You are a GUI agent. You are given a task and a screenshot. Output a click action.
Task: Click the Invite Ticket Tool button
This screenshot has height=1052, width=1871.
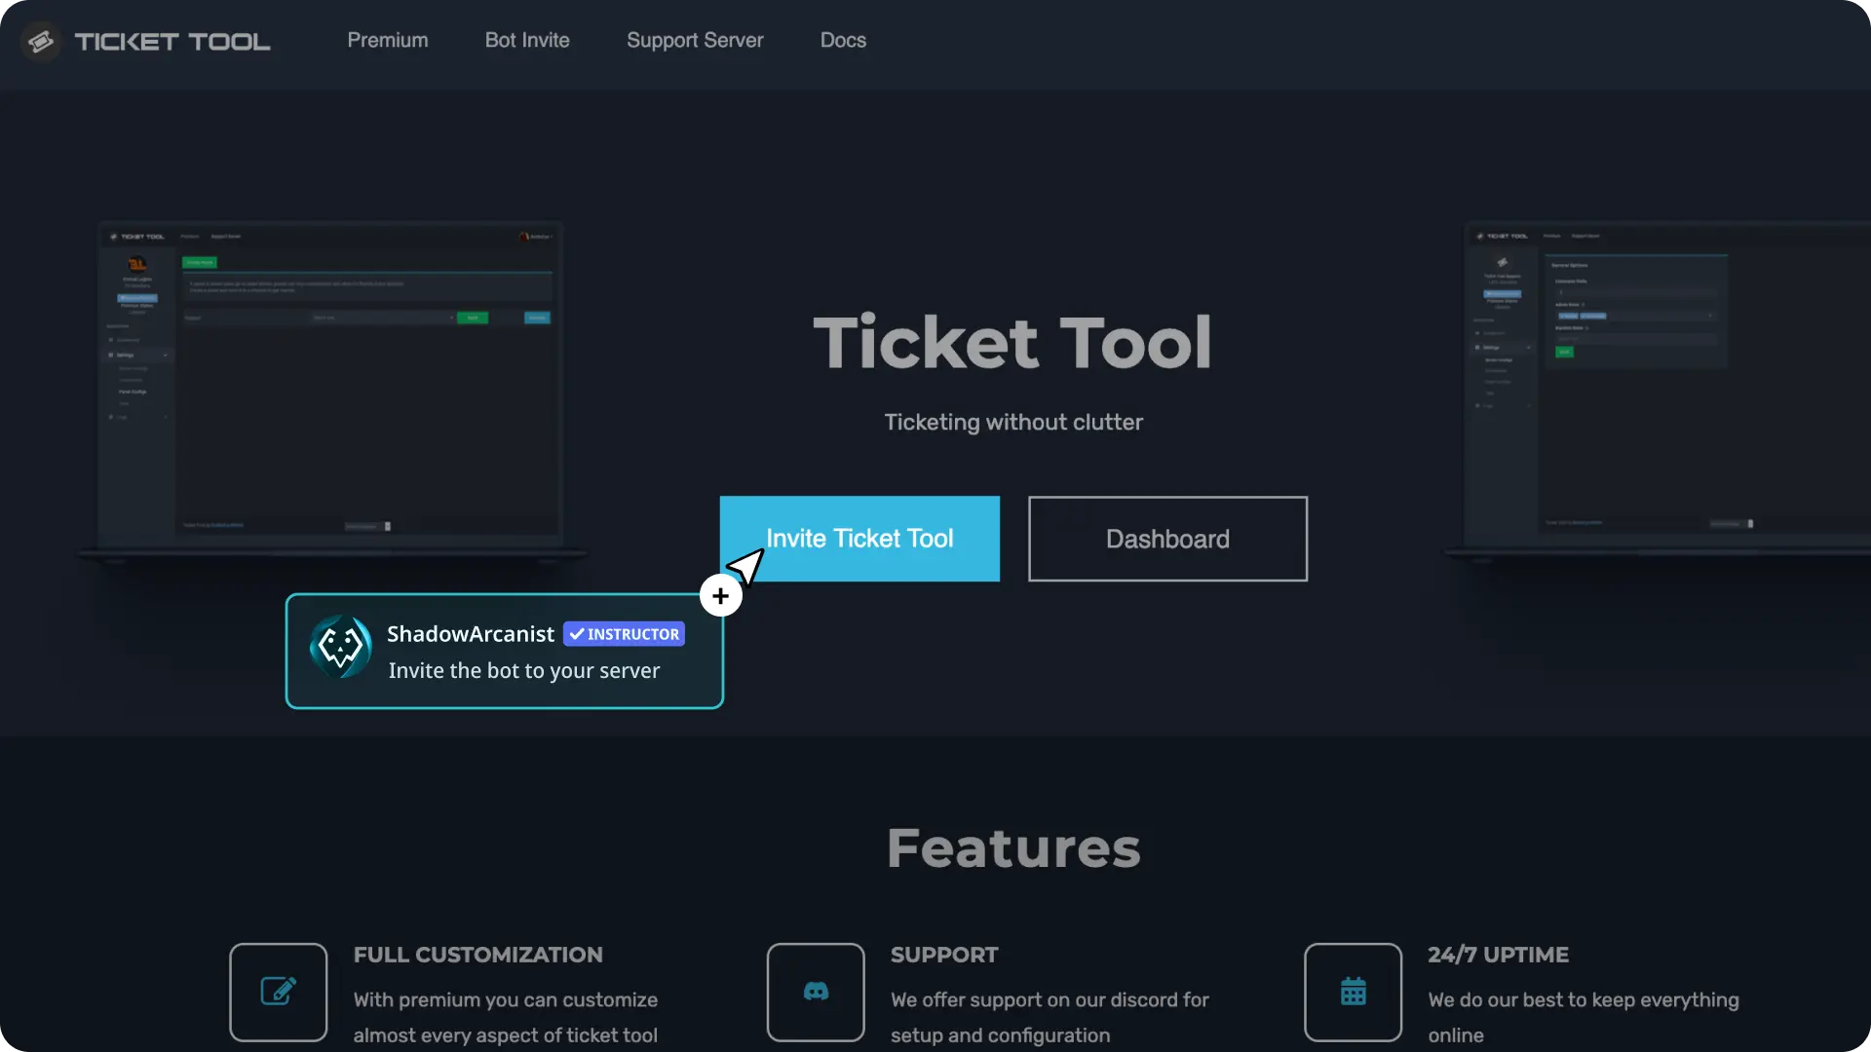(x=859, y=539)
